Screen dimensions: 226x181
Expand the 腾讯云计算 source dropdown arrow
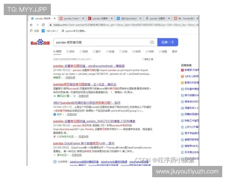tap(71, 96)
